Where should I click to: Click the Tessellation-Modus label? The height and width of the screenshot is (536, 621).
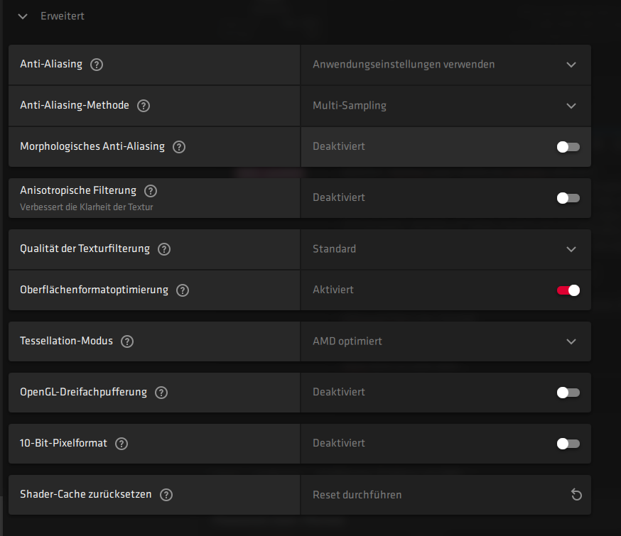[66, 341]
